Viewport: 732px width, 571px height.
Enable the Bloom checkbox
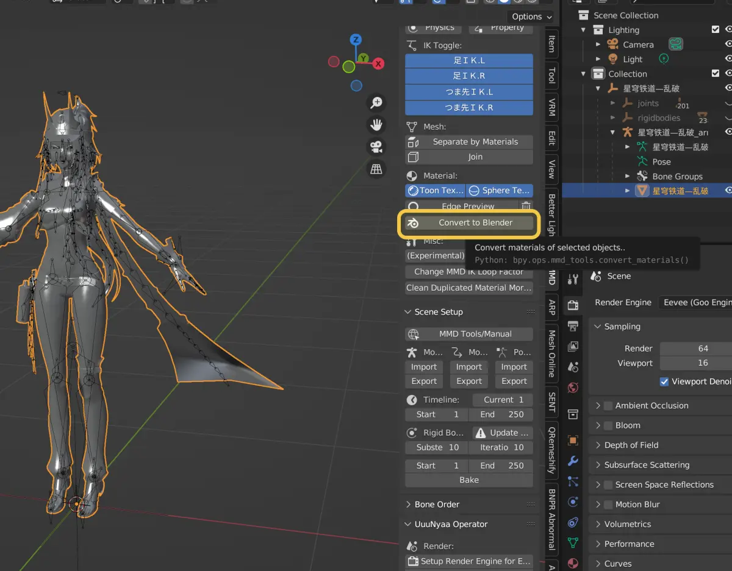coord(608,425)
